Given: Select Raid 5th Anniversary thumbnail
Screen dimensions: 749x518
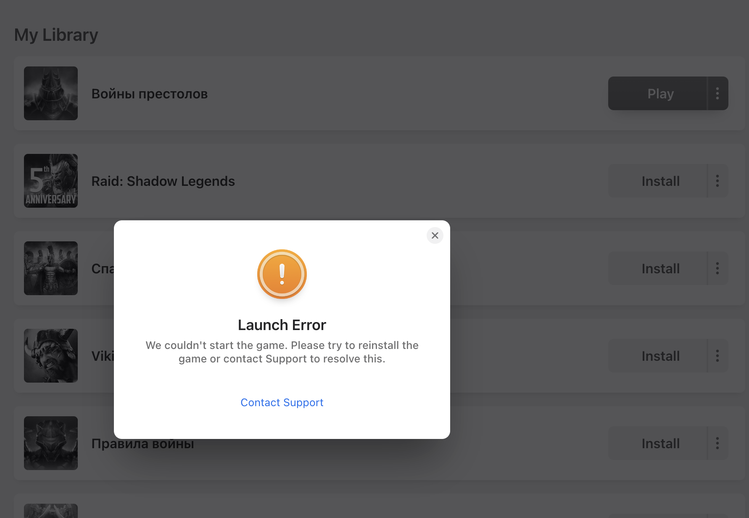Looking at the screenshot, I should pyautogui.click(x=51, y=181).
